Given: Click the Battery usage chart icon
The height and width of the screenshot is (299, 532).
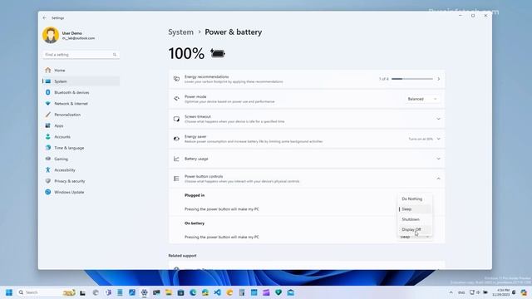Looking at the screenshot, I should (x=176, y=159).
